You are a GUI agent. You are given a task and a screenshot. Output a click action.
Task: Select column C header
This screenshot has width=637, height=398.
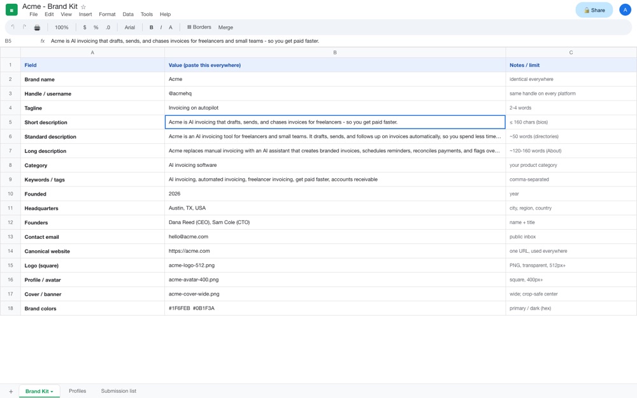pyautogui.click(x=571, y=52)
